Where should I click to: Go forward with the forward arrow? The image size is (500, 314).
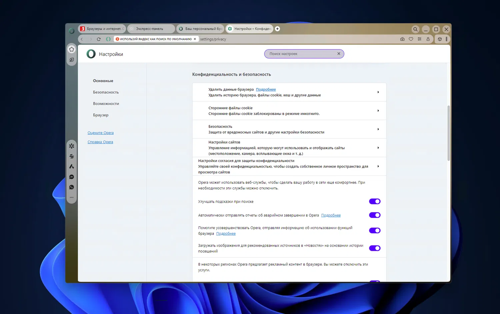click(x=90, y=39)
